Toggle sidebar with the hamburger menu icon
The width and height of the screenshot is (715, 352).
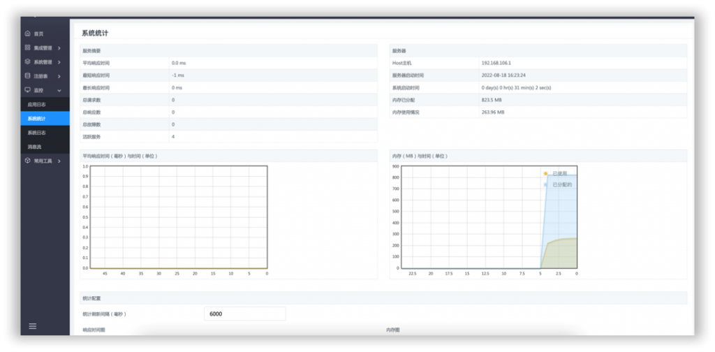point(32,326)
